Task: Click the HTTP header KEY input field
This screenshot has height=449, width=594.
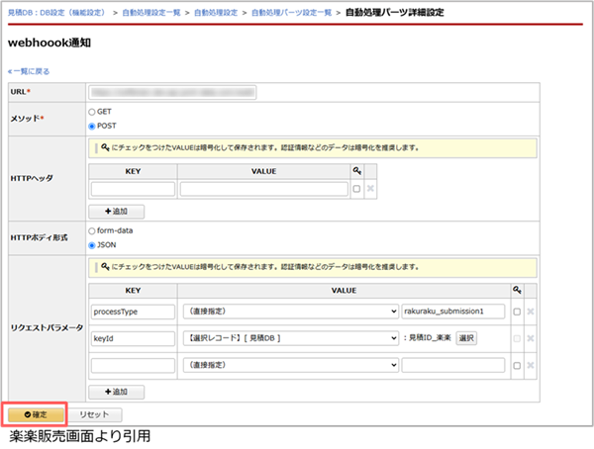Action: pyautogui.click(x=133, y=189)
